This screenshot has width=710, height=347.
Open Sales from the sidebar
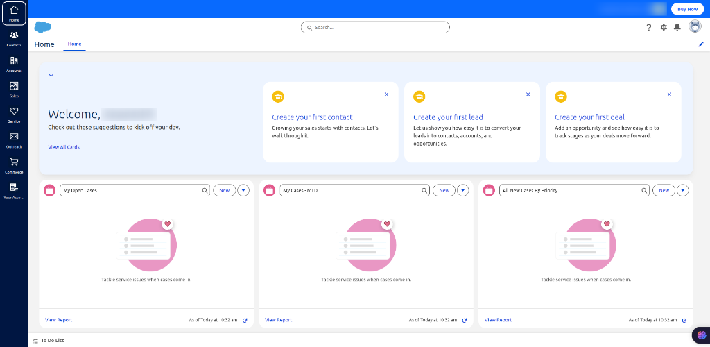pos(14,90)
